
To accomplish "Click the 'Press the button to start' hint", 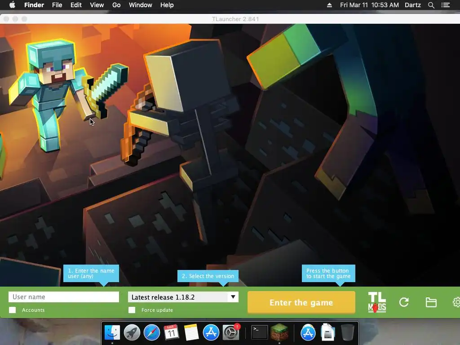I will 328,274.
